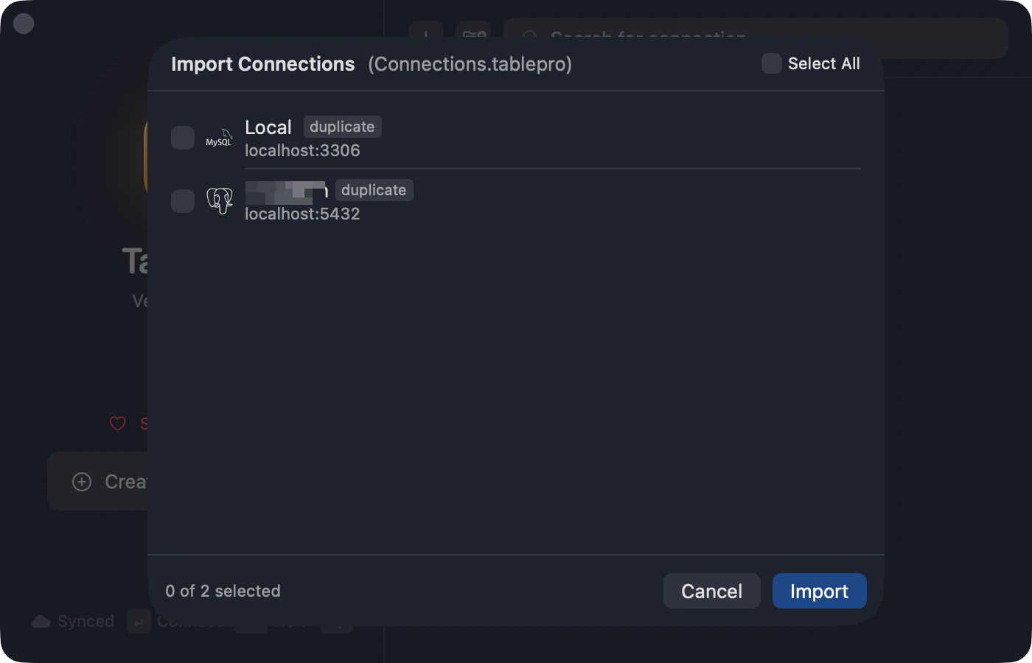Click the Import button
Viewport: 1032px width, 663px height.
pyautogui.click(x=819, y=591)
